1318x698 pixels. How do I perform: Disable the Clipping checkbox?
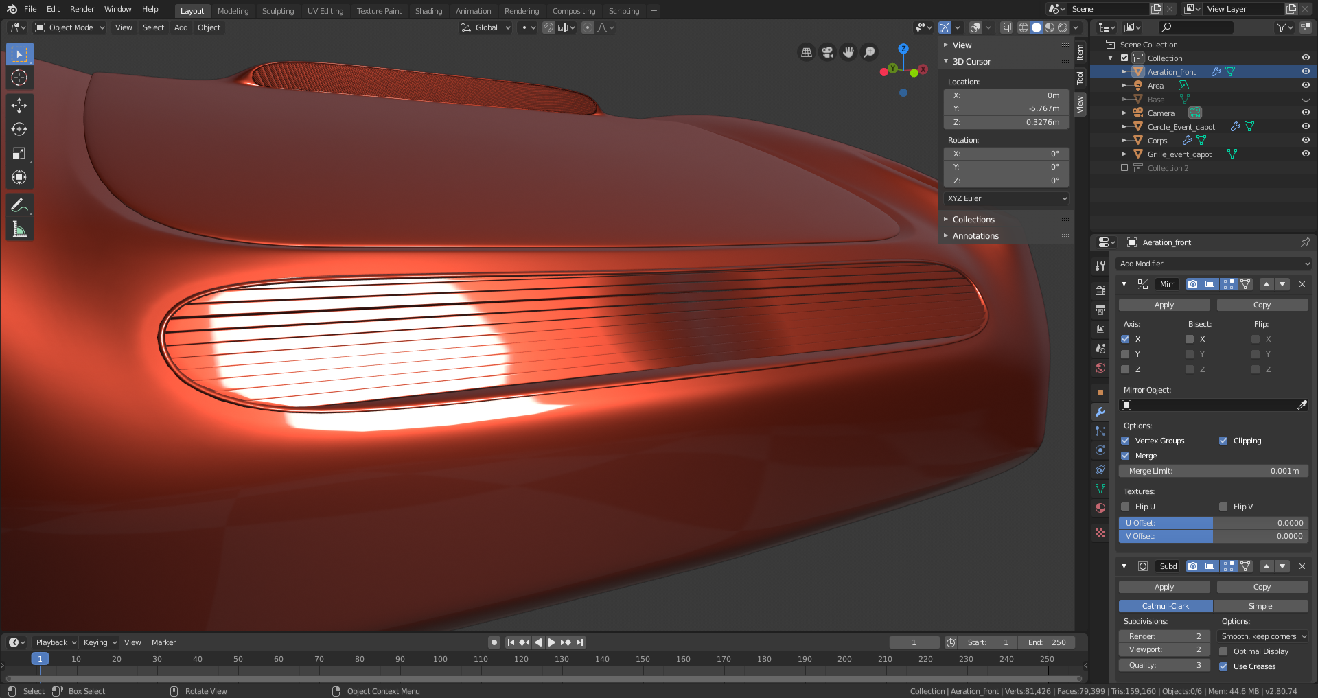click(x=1223, y=441)
